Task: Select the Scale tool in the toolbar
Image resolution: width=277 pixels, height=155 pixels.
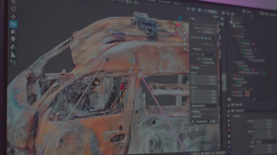Action: [x=13, y=32]
